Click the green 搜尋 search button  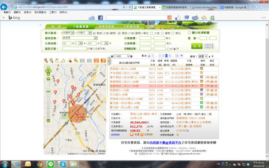(x=197, y=46)
